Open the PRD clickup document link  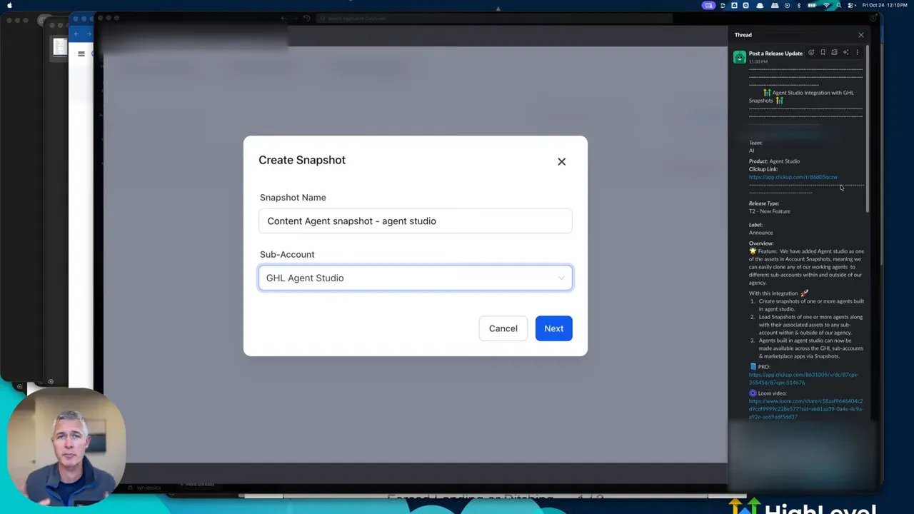click(803, 378)
